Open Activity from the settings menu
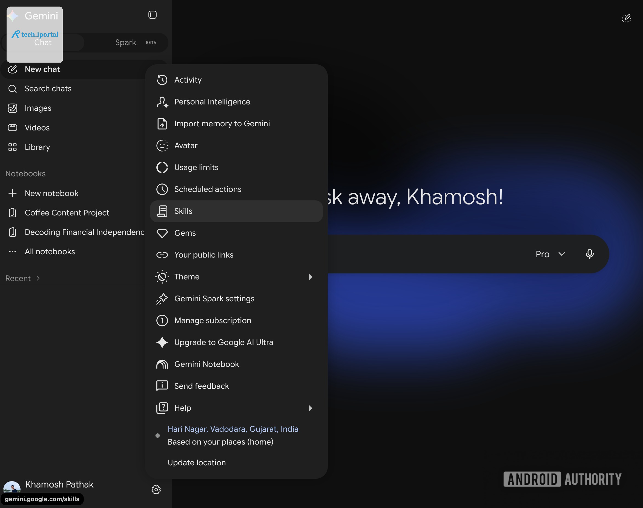The height and width of the screenshot is (508, 643). point(236,80)
